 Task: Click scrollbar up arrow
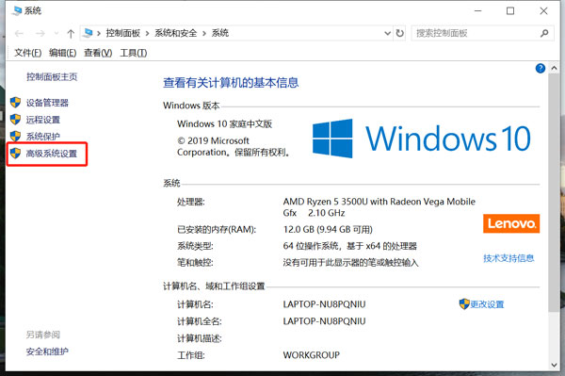(x=555, y=68)
